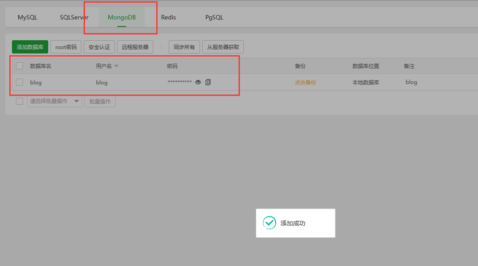
Task: Click the 批量操作 button
Action: tap(100, 101)
